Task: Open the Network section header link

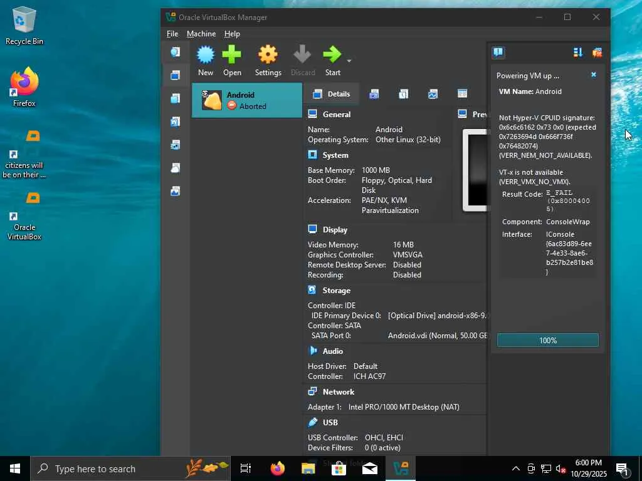Action: [339, 392]
